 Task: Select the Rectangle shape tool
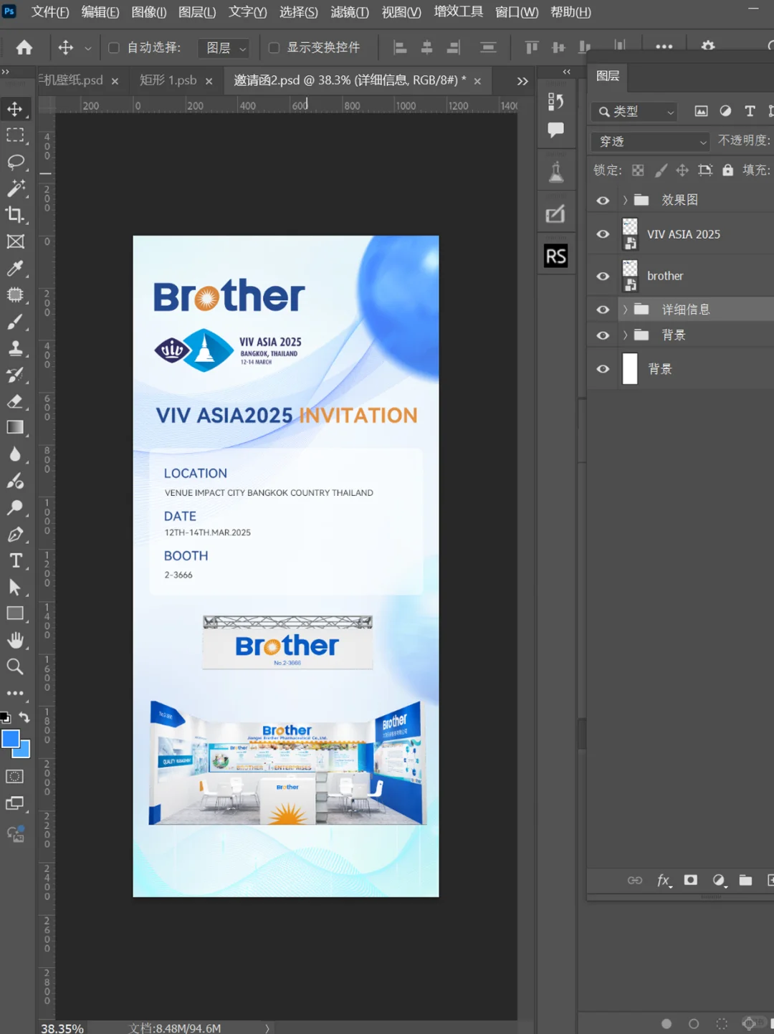(15, 613)
